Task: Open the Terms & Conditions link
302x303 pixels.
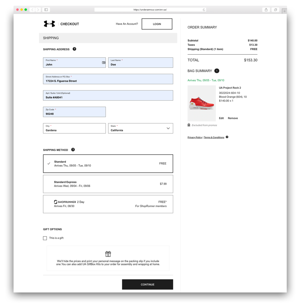Action: 214,137
